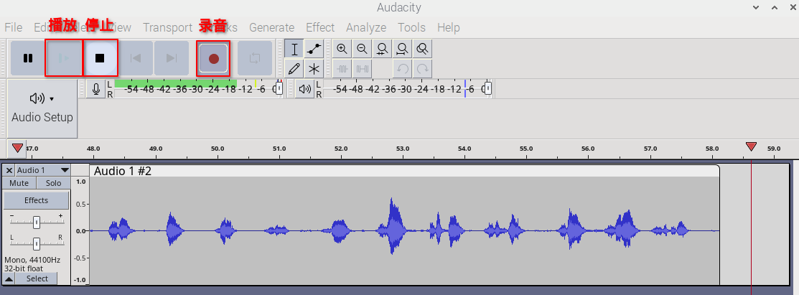
Task: Click the playback level meter
Action: (408, 89)
